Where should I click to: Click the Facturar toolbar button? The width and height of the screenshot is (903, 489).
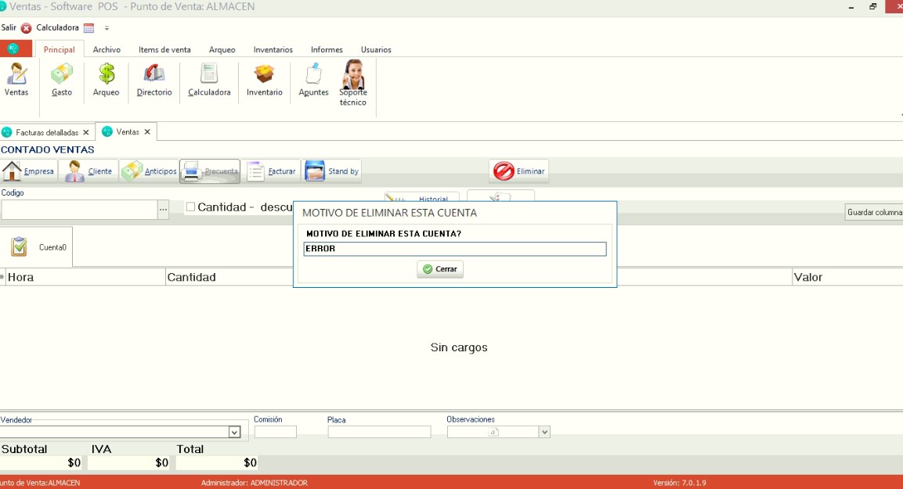click(271, 171)
